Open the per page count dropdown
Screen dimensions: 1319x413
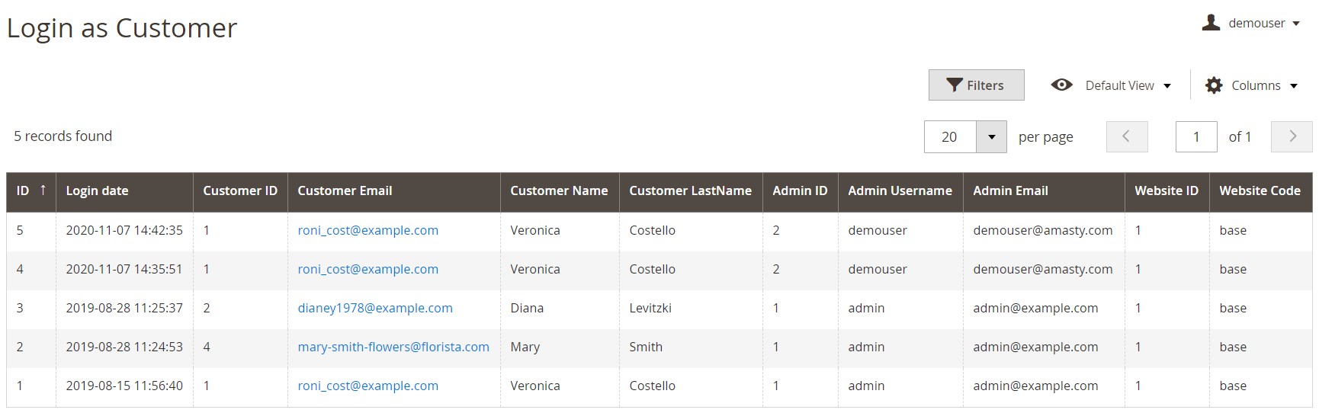click(991, 137)
